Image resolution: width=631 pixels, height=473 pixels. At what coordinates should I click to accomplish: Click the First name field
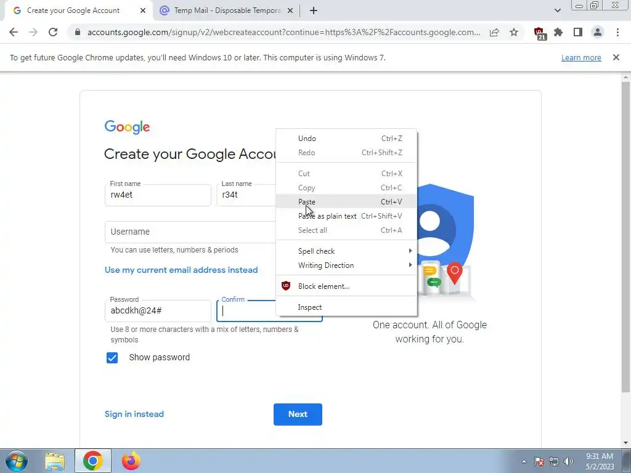158,195
